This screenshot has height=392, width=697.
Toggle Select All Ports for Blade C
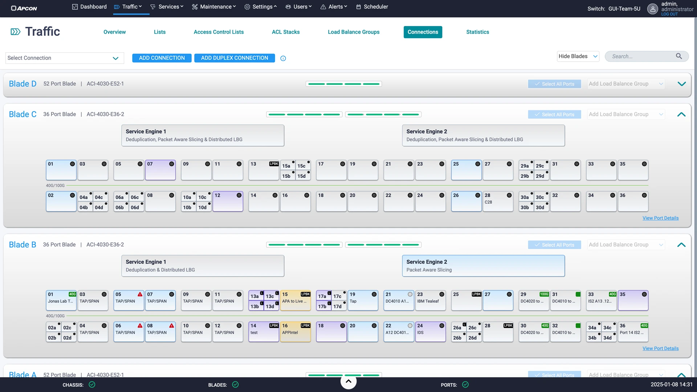pyautogui.click(x=554, y=114)
